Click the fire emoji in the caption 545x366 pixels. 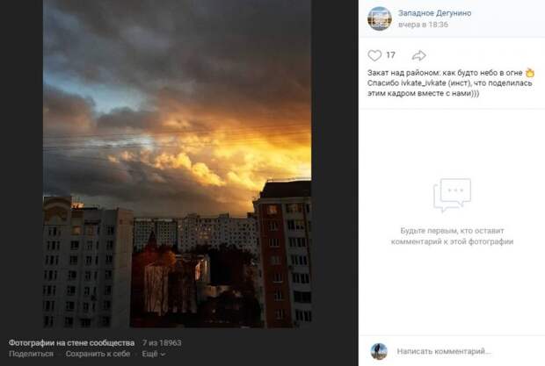(530, 73)
